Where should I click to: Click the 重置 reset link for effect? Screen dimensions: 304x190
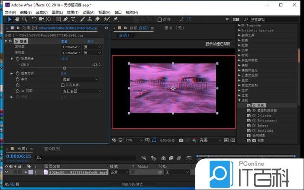64,41
